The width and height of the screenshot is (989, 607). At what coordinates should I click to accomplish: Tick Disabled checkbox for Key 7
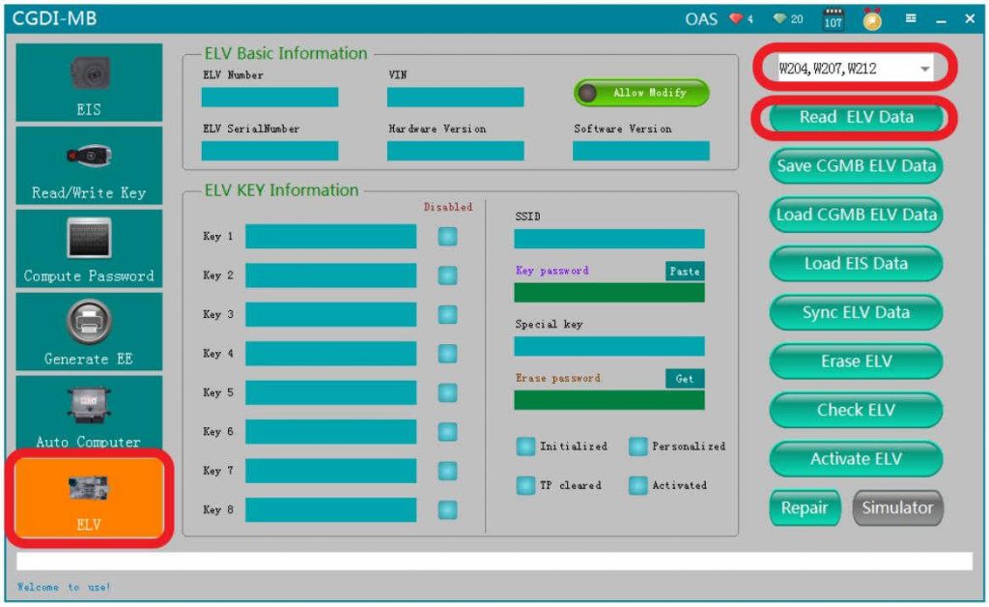tap(448, 472)
